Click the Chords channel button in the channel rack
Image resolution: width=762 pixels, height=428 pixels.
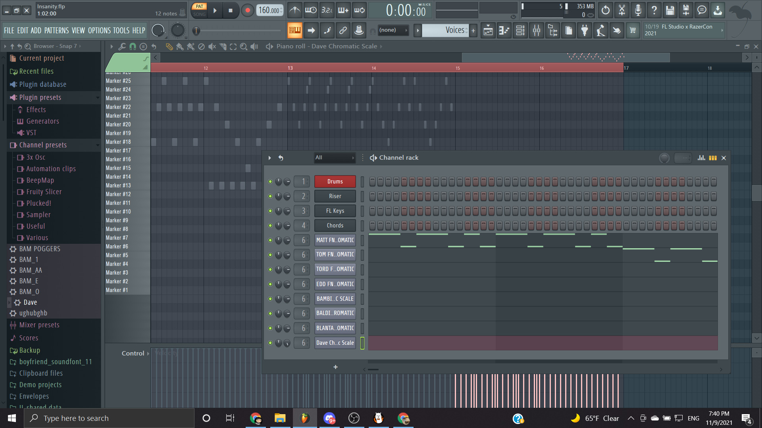coord(335,225)
